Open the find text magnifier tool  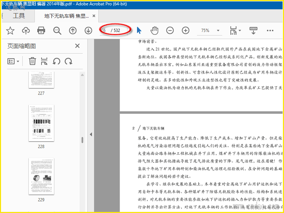click(x=57, y=31)
